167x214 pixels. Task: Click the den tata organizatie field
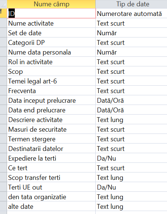point(51,197)
